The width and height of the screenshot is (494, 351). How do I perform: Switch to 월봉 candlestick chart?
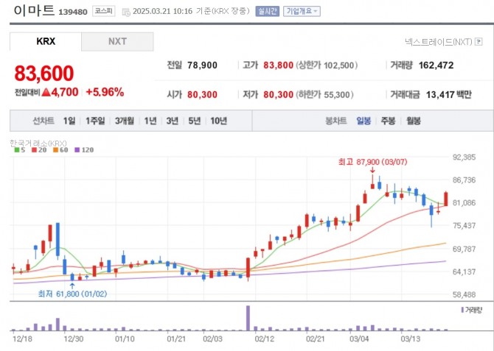coord(413,121)
